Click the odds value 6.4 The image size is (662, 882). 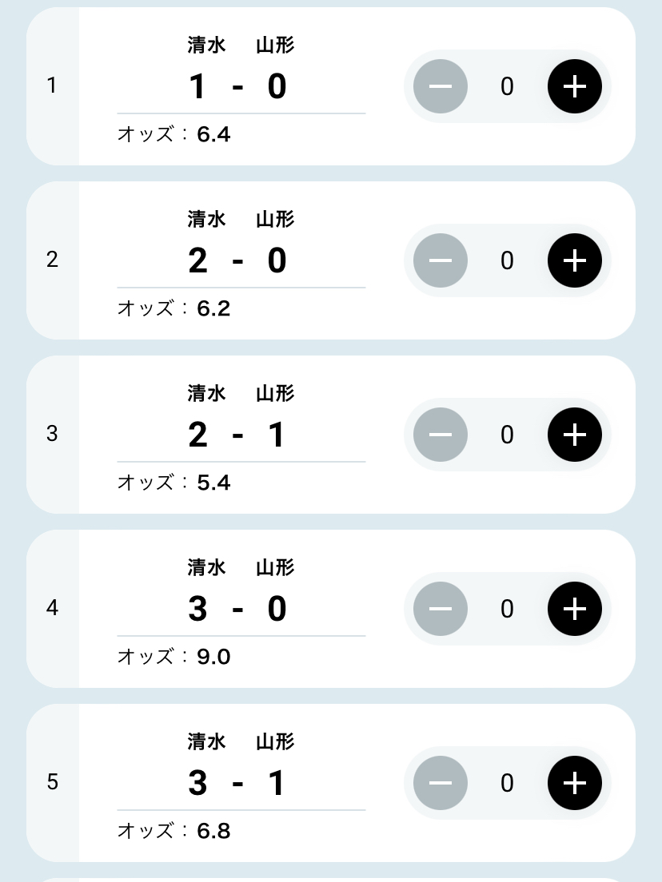(x=213, y=134)
